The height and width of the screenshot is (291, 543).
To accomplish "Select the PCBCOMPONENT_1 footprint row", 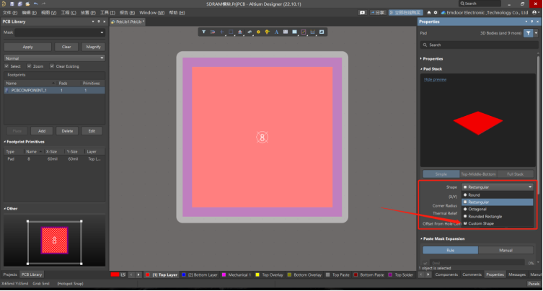I will point(29,91).
